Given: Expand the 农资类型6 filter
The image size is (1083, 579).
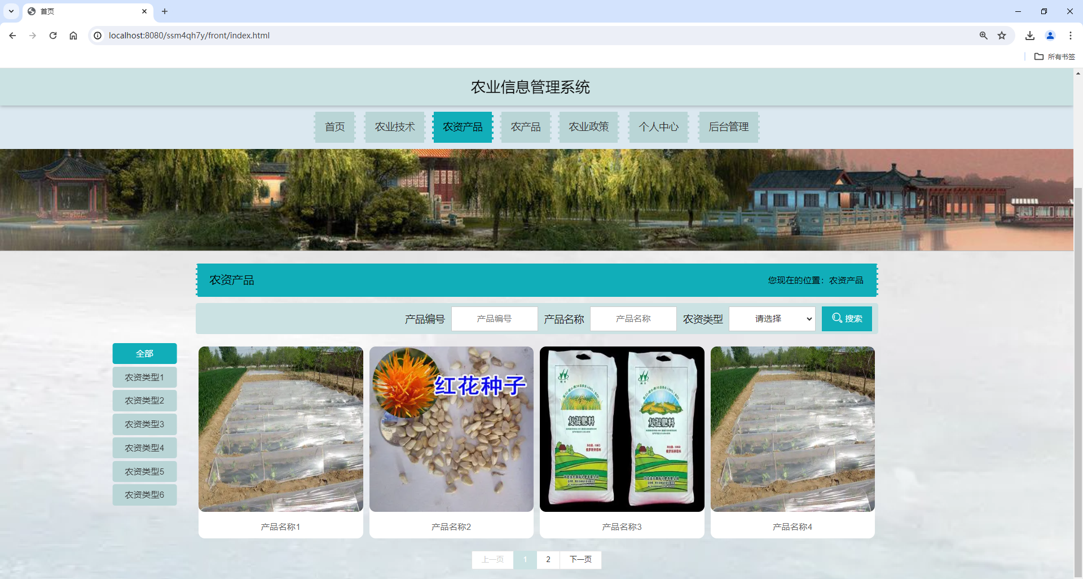Looking at the screenshot, I should tap(144, 494).
